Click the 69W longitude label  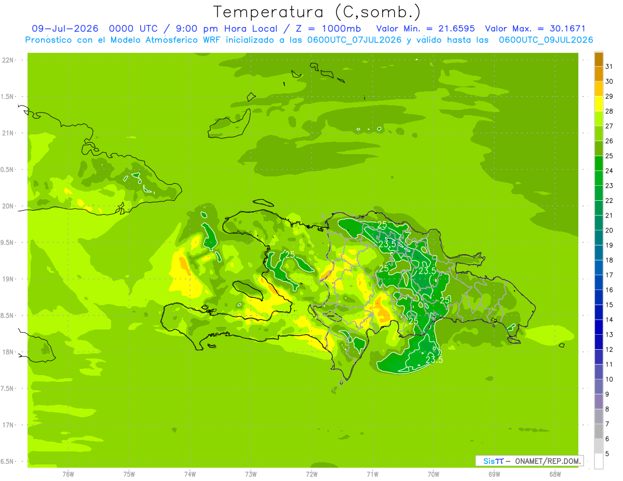(494, 474)
